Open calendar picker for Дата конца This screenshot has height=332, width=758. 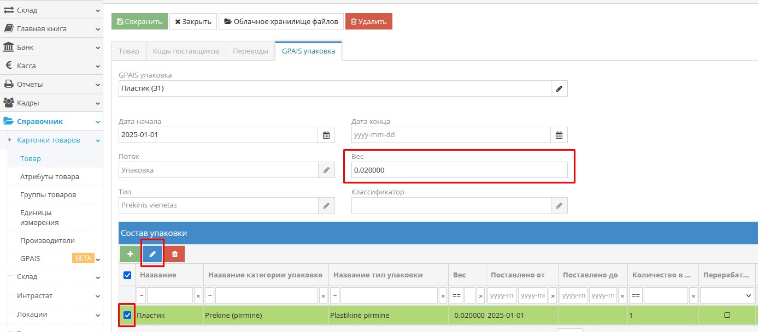point(559,135)
